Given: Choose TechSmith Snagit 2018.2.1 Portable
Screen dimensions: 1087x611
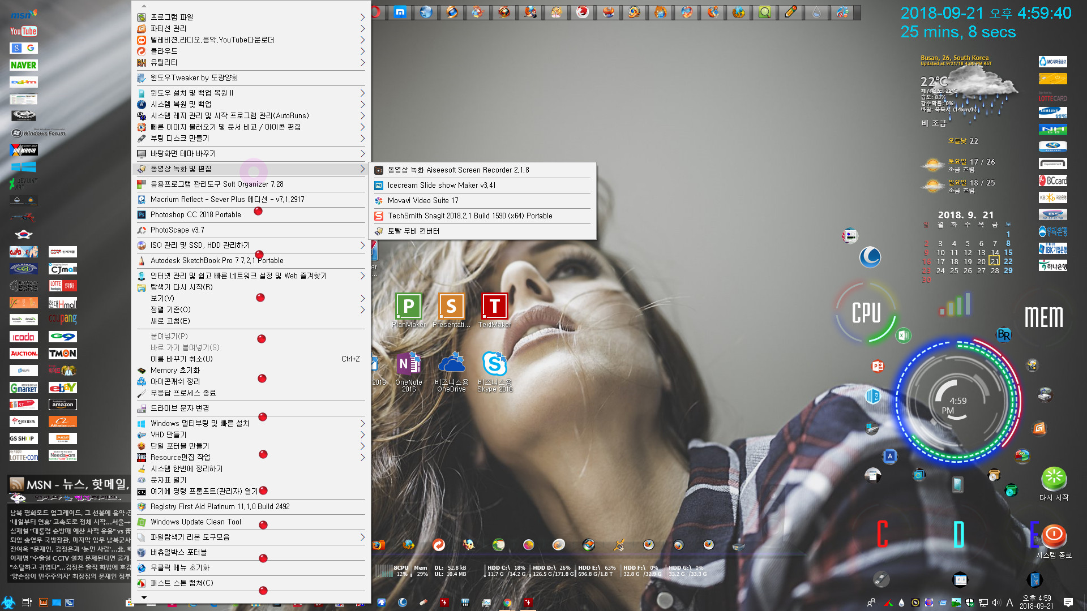Looking at the screenshot, I should pos(482,216).
